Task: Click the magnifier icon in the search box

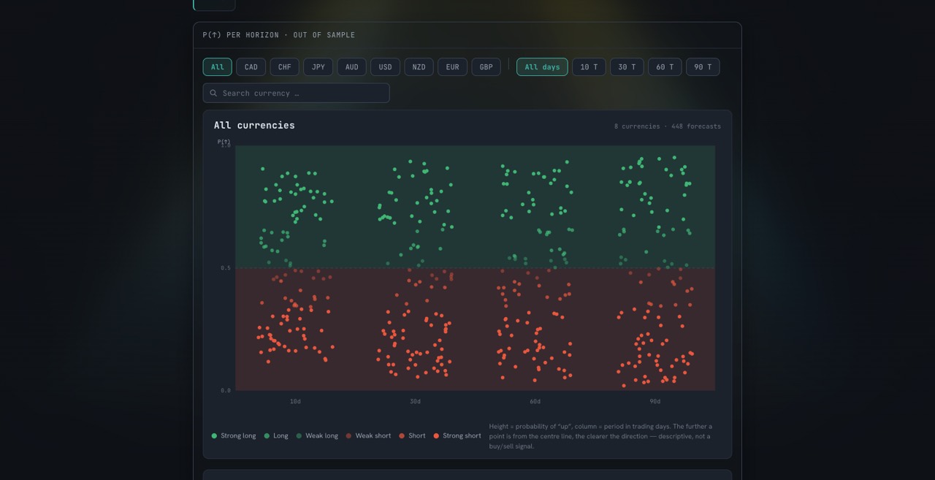Action: (x=213, y=93)
